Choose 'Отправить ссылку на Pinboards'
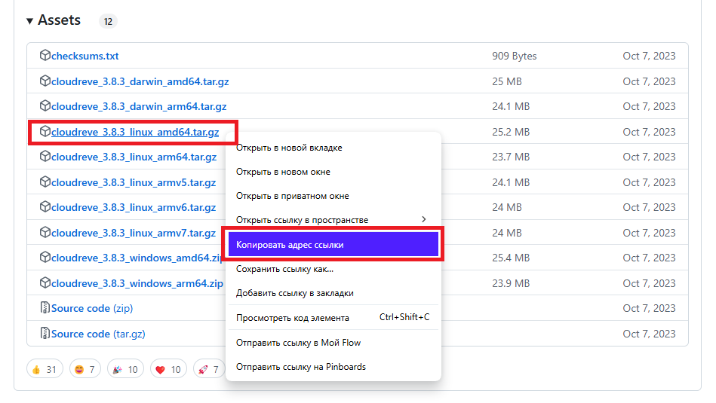 [333, 367]
